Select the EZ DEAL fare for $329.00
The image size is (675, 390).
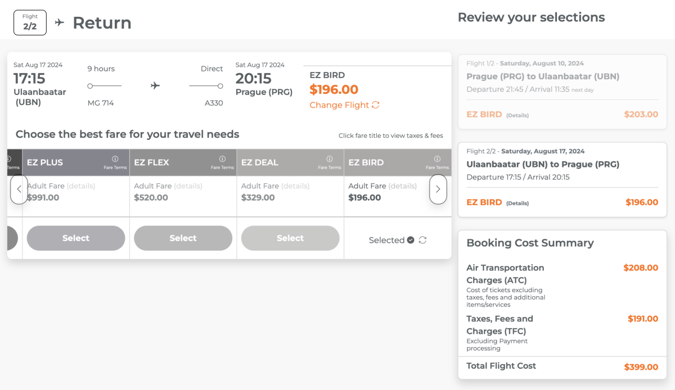tap(290, 238)
